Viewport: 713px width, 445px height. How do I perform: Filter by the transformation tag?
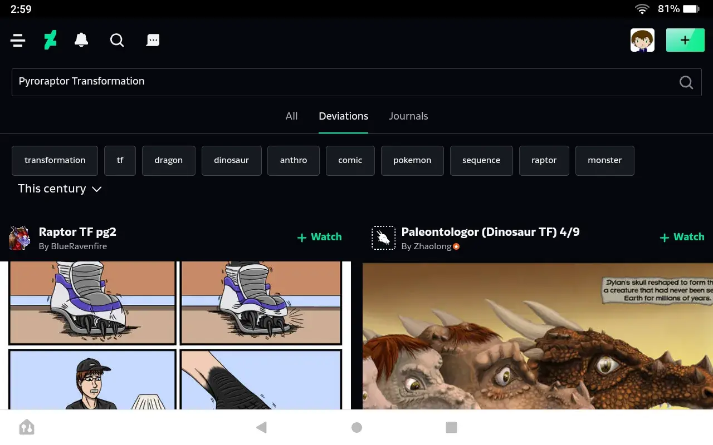[55, 160]
